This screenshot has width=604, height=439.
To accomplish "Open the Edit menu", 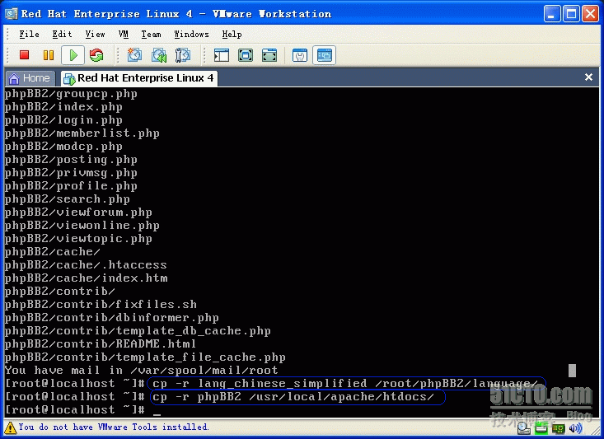I will 62,35.
